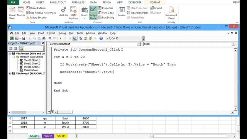
Task: Click the End Sub code line
Action: click(x=61, y=90)
